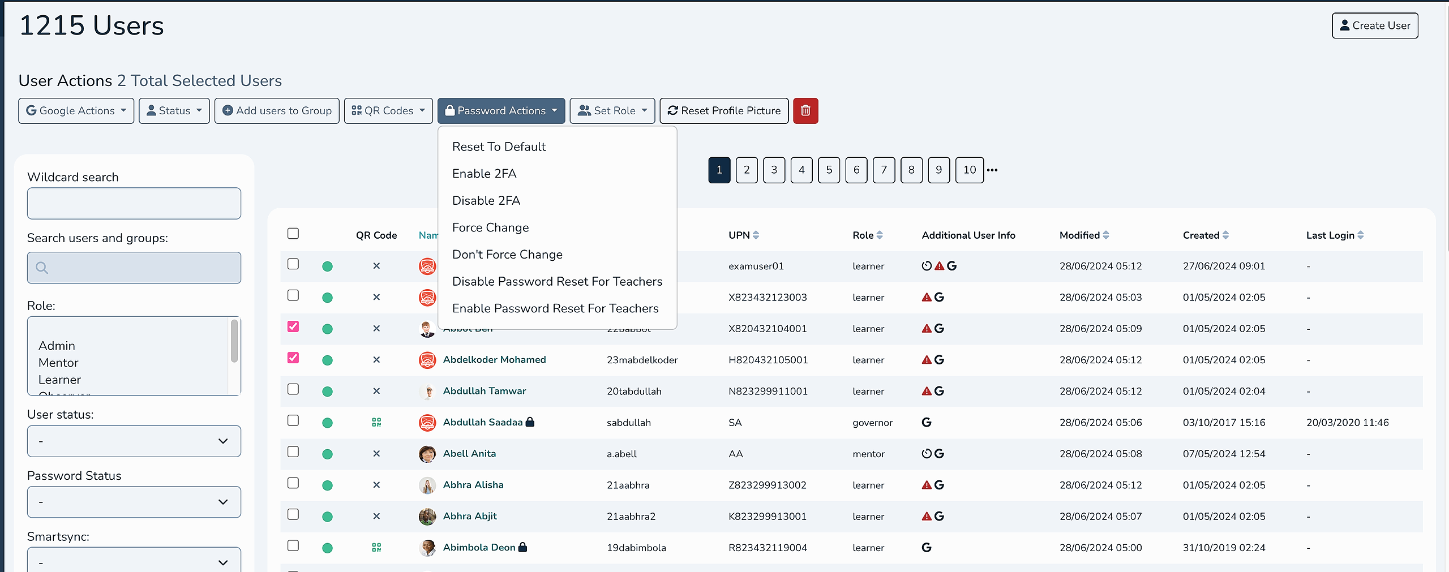Click the Create User button

[x=1374, y=26]
